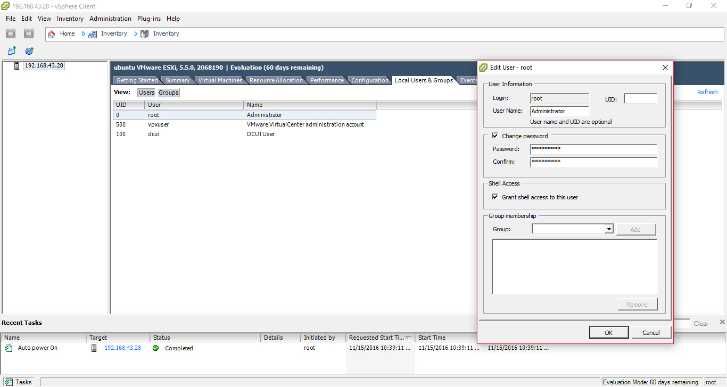Sort by the Name column in users table

tap(310, 105)
